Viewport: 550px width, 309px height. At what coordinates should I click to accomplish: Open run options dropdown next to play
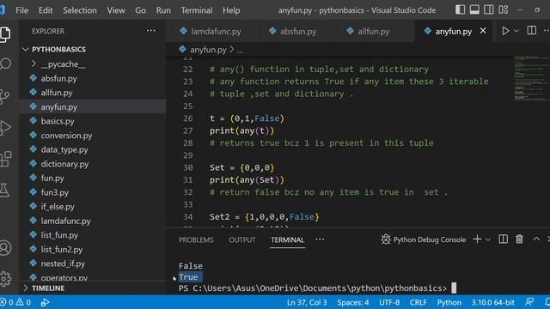pyautogui.click(x=516, y=31)
